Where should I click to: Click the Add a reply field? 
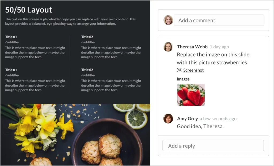(213, 146)
